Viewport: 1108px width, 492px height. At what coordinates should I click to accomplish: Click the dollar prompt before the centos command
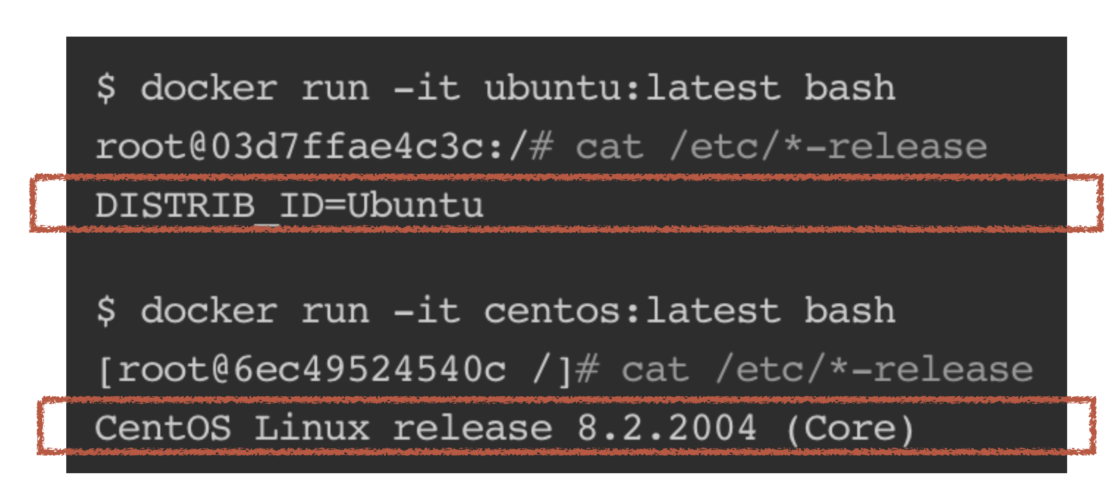pyautogui.click(x=106, y=311)
